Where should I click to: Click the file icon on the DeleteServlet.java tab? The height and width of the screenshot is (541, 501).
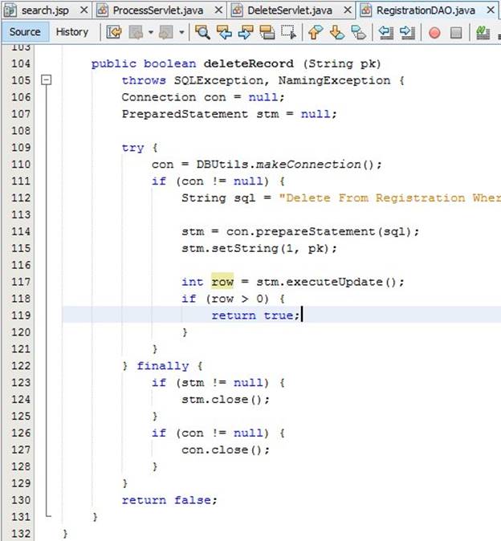tap(237, 10)
